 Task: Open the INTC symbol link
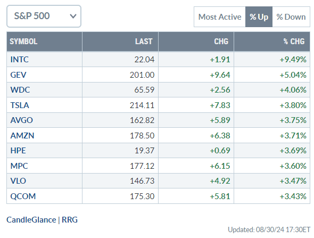coord(19,60)
